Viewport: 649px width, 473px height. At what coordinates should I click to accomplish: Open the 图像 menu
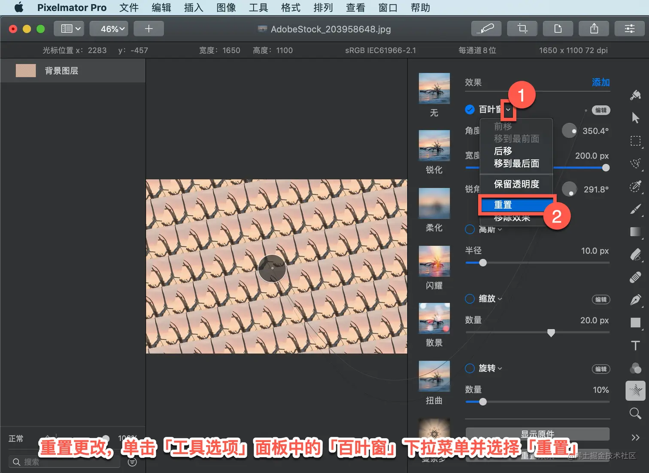226,8
